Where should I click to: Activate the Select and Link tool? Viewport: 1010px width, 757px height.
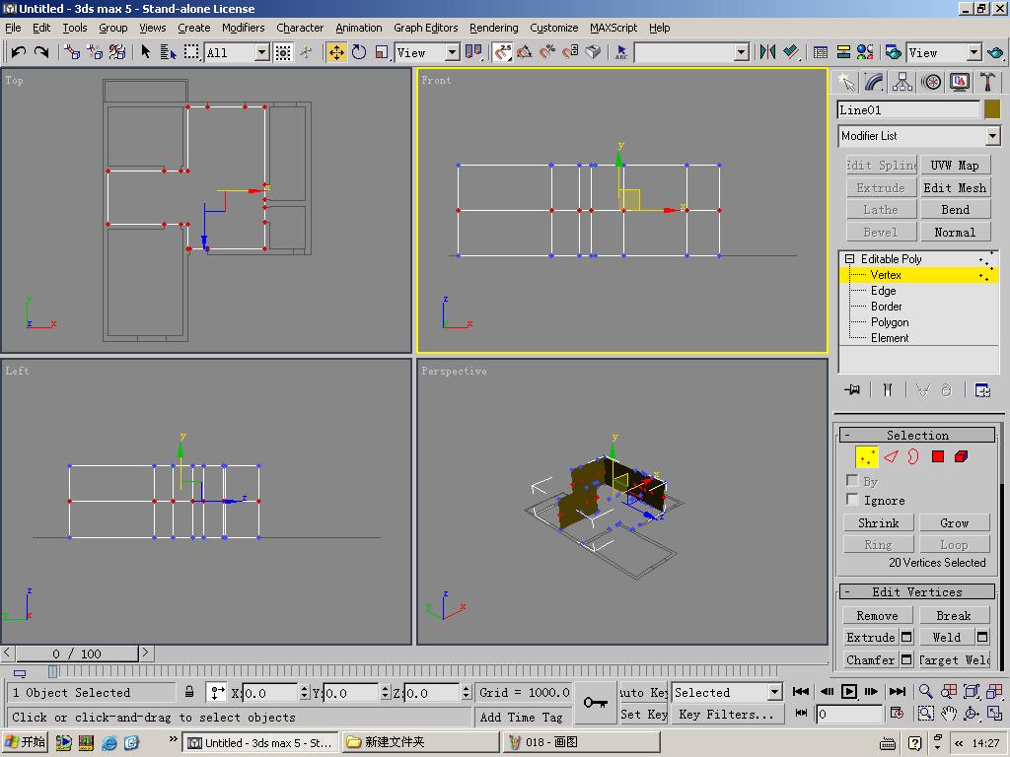pyautogui.click(x=71, y=52)
